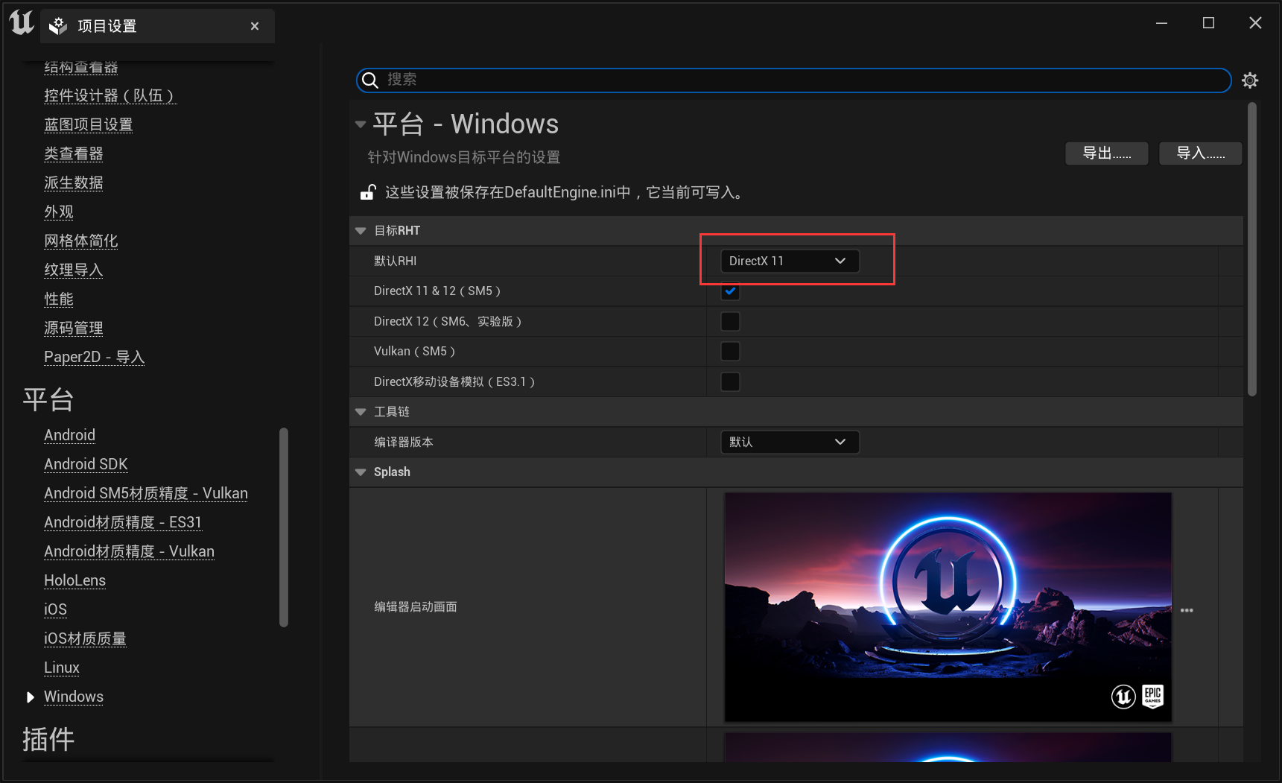Open 蓝图项目设置 in sidebar
Screen dimensions: 1282x783
(x=88, y=124)
